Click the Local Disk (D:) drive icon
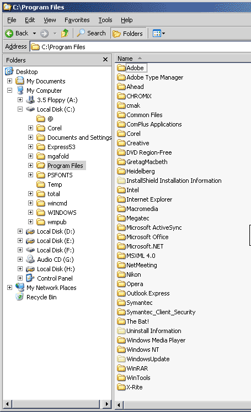 [x=30, y=231]
